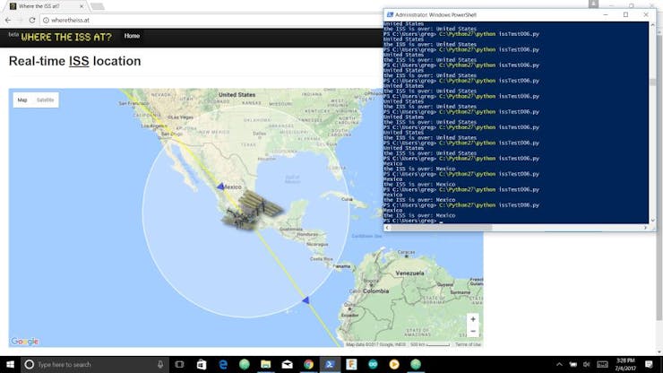The image size is (663, 373).
Task: Open File Explorer from the taskbar
Action: tap(265, 364)
